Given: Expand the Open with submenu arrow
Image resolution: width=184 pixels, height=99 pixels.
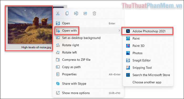Looking at the screenshot, I should pos(119,30).
